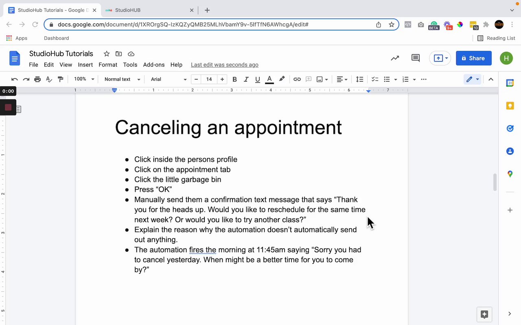Switch to the StudioHUB browser tab

tap(149, 10)
